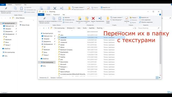Select the Opera Software folder row
Image resolution: width=172 pixels, height=97 pixels.
click(91, 72)
